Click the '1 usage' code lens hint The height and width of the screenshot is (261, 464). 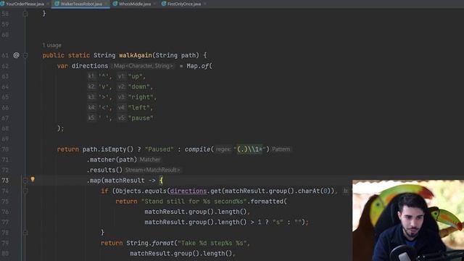[51, 45]
